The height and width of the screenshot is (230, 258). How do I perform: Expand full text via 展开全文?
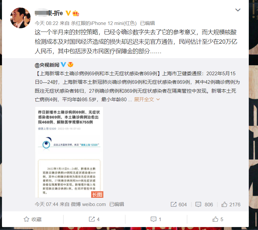[144, 99]
